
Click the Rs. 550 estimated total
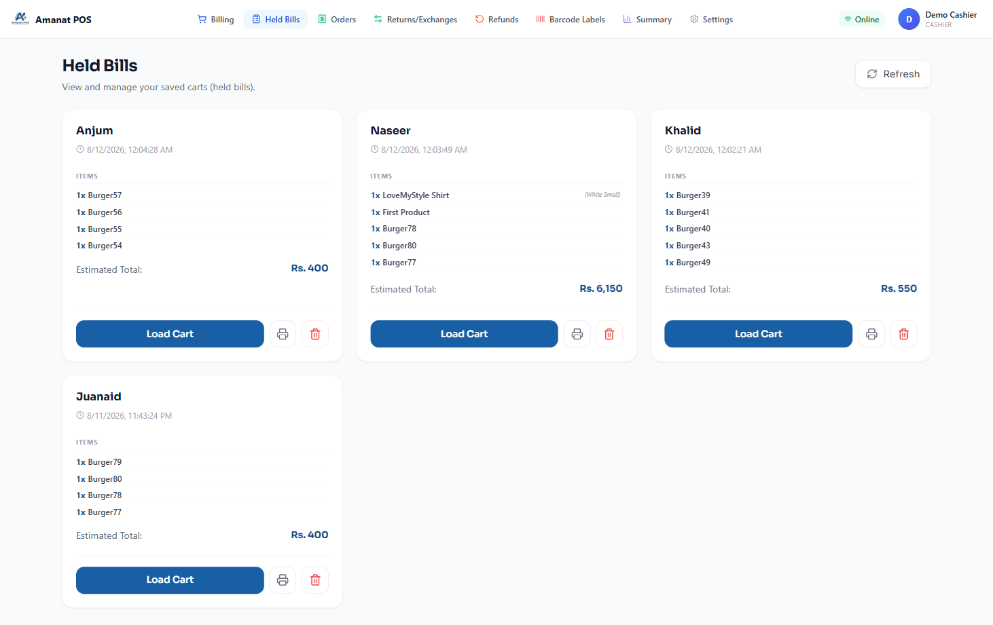[899, 288]
